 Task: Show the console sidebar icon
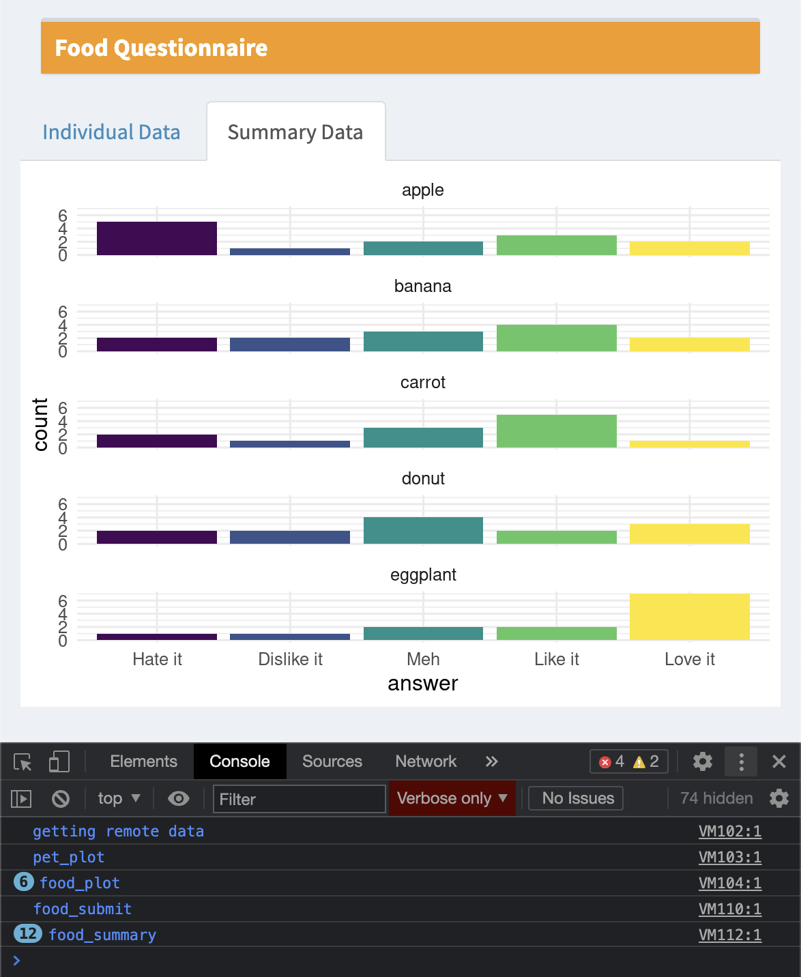23,798
